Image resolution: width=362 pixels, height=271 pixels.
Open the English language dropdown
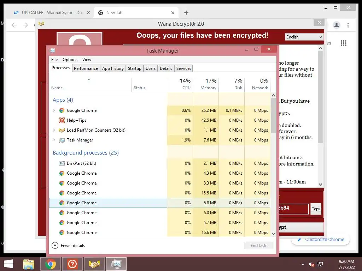tap(304, 37)
